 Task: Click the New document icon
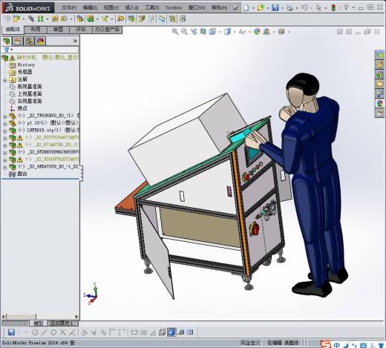point(246,8)
